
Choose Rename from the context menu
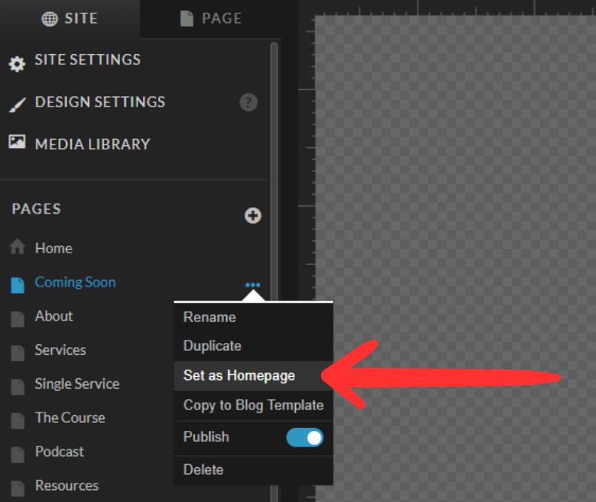point(254,317)
